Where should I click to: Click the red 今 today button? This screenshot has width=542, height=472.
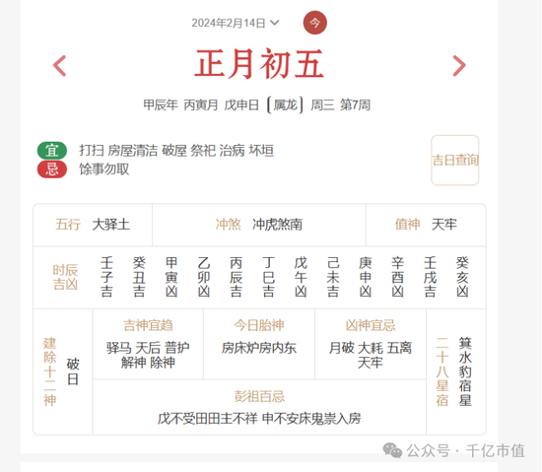coord(314,23)
